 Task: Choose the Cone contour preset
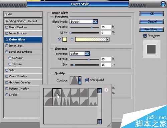pos(57,93)
